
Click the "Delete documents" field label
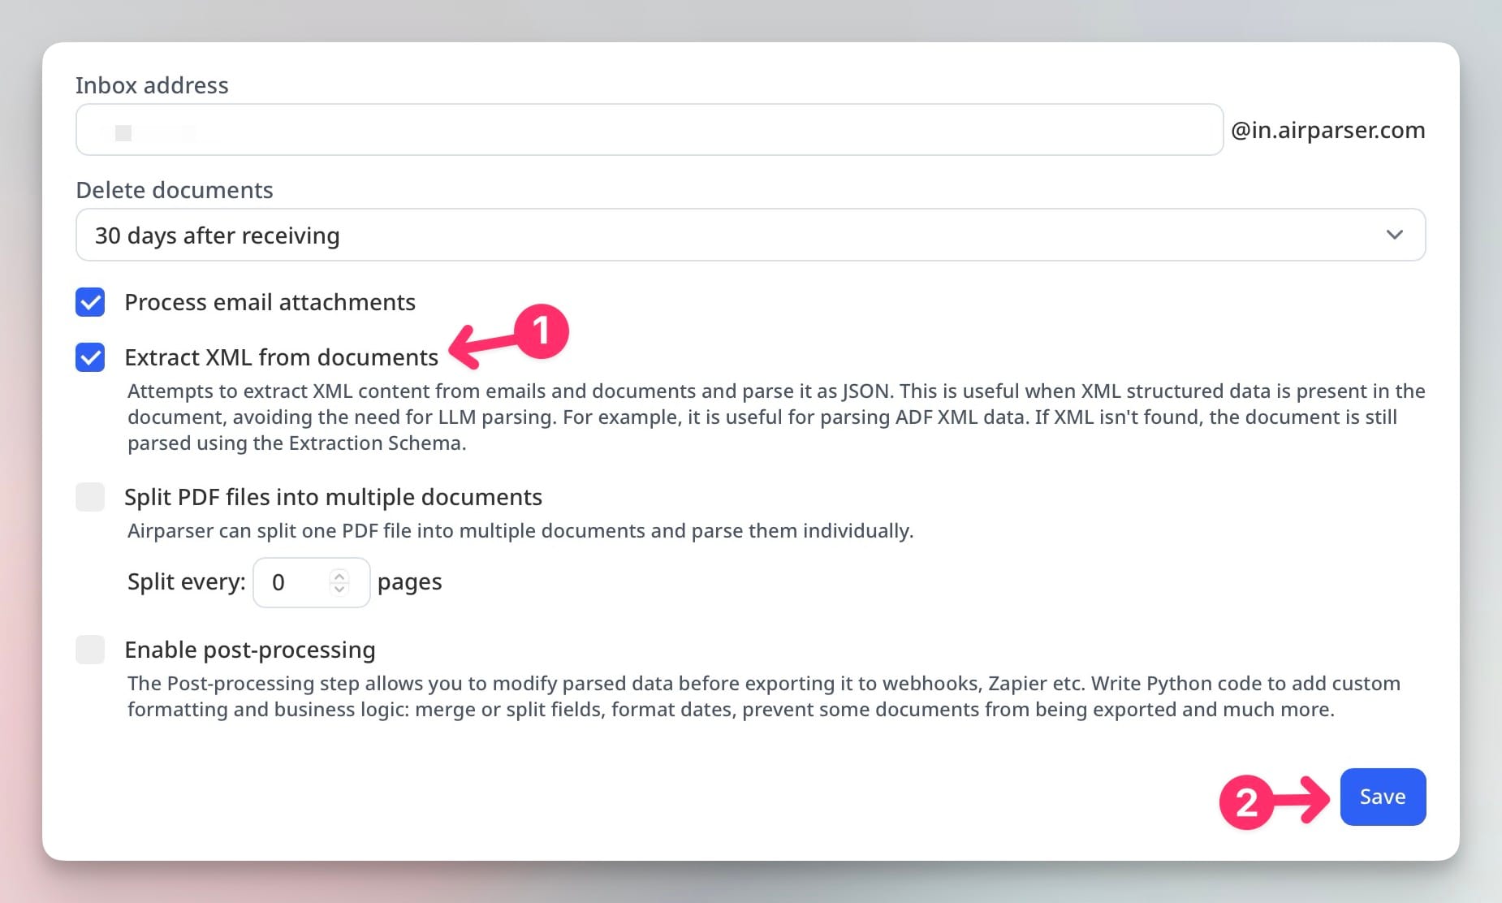coord(175,190)
